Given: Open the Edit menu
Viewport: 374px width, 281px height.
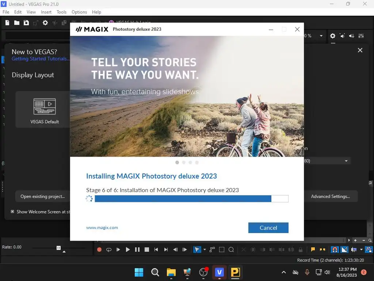Looking at the screenshot, I should (18, 12).
